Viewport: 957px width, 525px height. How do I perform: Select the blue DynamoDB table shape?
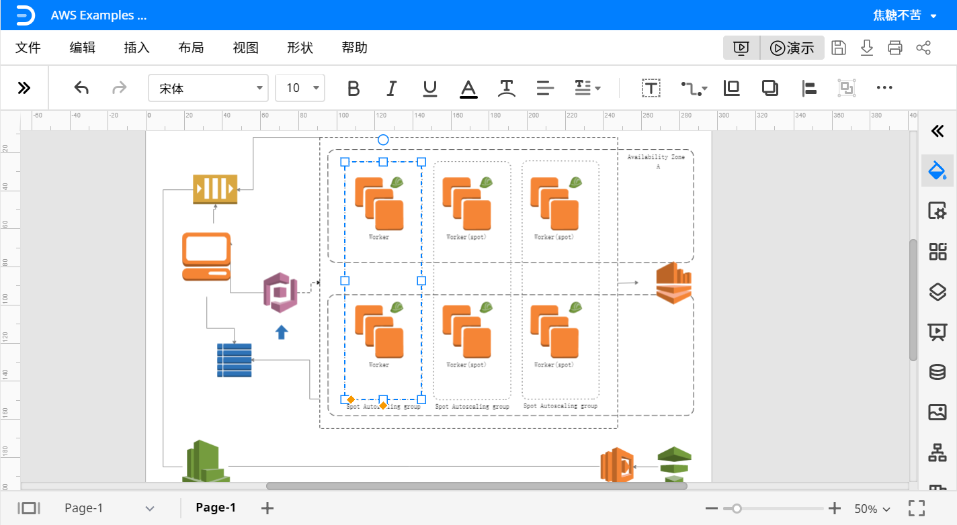point(235,360)
